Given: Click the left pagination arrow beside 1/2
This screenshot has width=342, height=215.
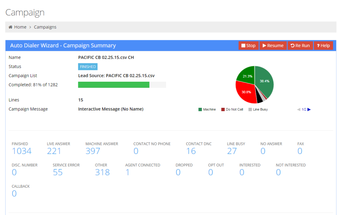Looking at the screenshot, I should point(298,109).
